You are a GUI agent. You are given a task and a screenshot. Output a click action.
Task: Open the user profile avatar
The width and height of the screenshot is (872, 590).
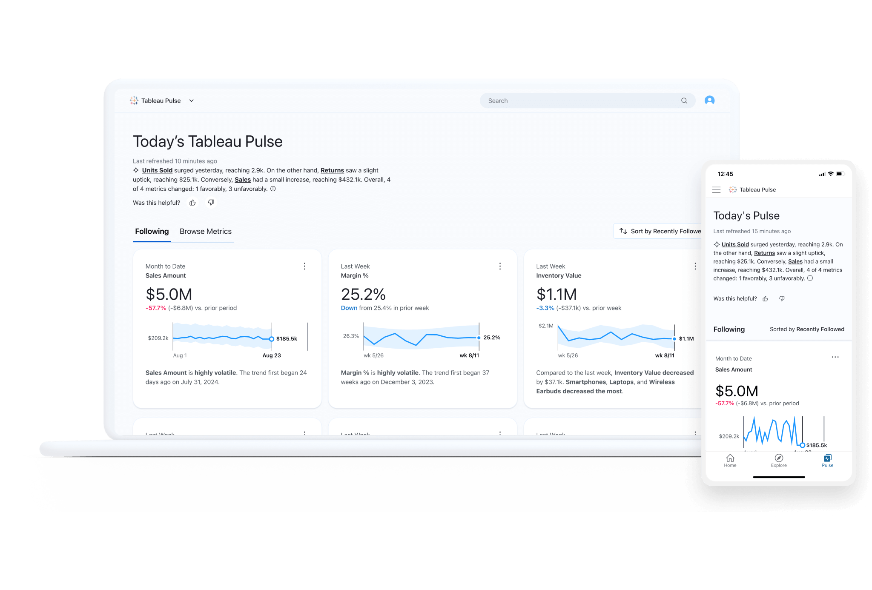pos(709,100)
